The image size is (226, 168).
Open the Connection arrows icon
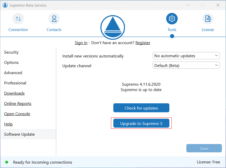(18, 19)
